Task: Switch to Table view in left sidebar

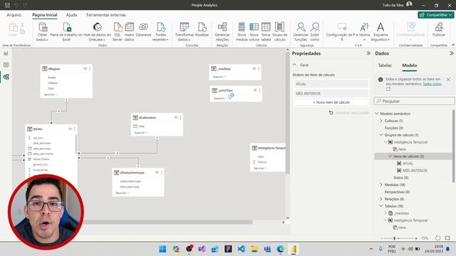Action: 6,65
